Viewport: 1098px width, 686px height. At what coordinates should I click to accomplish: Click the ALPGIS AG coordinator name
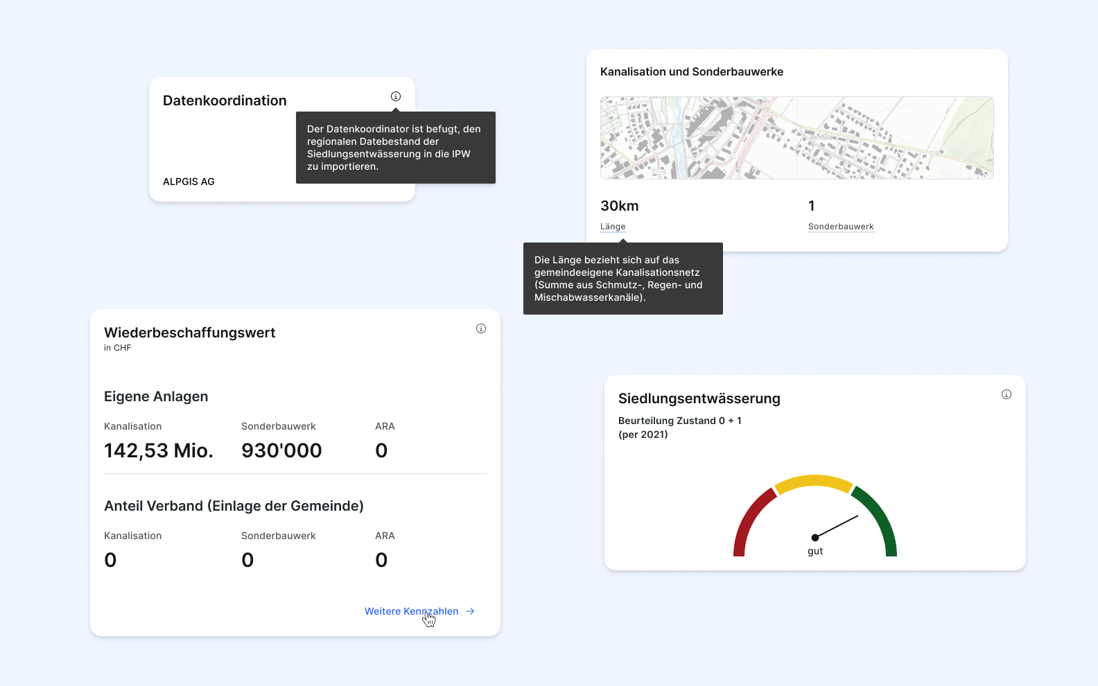[189, 182]
